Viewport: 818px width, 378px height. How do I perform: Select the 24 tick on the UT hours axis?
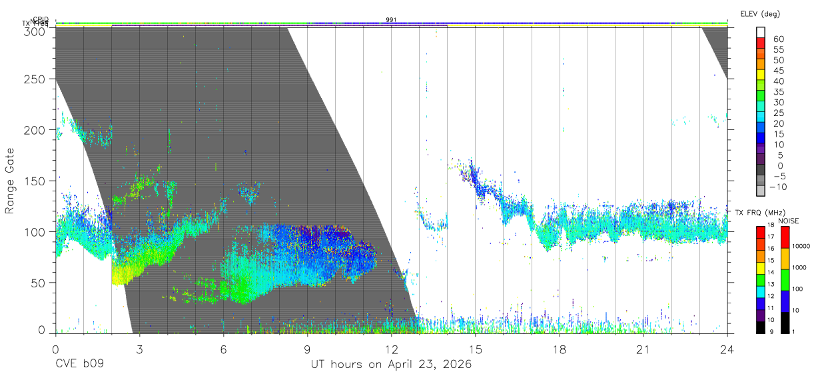coord(727,350)
